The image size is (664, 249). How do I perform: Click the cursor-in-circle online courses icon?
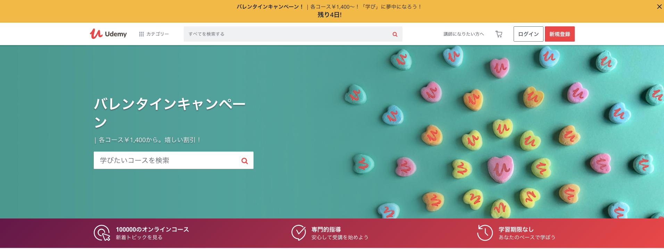102,233
